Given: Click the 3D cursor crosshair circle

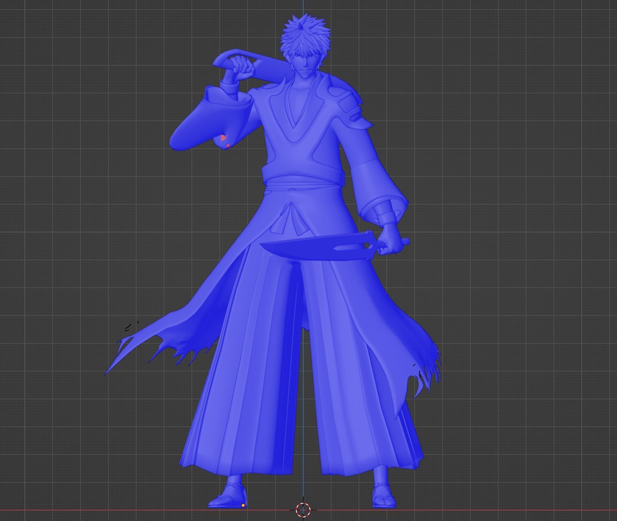Looking at the screenshot, I should (x=303, y=509).
